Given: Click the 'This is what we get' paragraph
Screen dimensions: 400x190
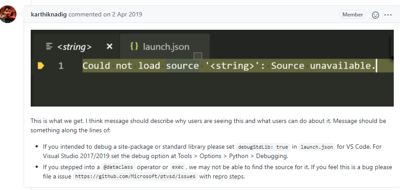Looking at the screenshot, I should (x=208, y=126).
